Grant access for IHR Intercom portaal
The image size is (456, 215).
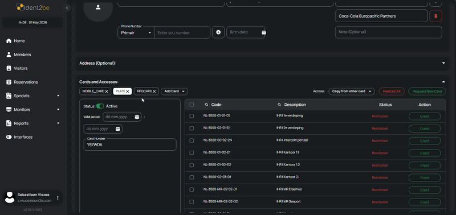pyautogui.click(x=425, y=141)
